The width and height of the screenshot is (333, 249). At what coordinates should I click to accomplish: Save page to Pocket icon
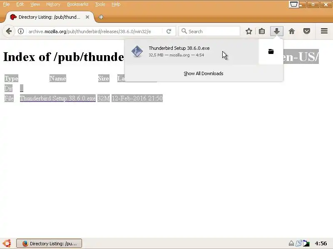[x=307, y=32]
